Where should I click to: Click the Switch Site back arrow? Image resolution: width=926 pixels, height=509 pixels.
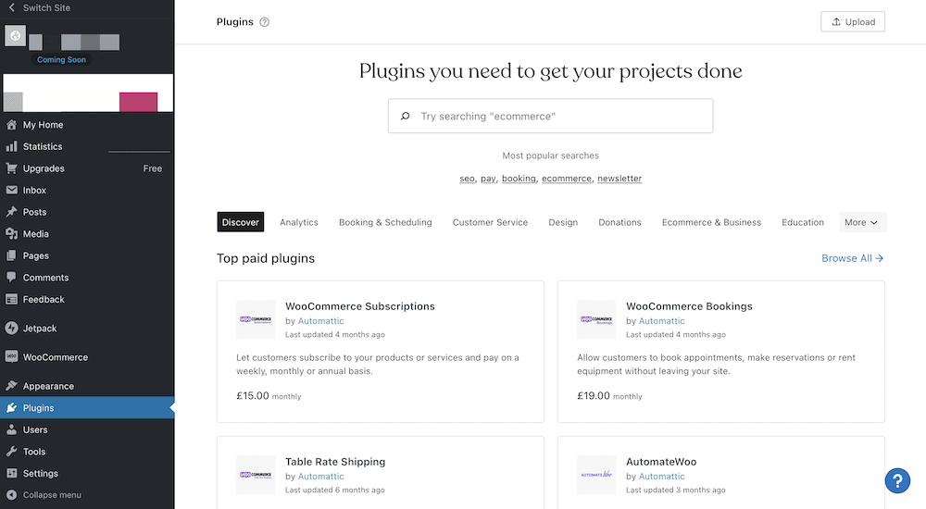click(12, 7)
